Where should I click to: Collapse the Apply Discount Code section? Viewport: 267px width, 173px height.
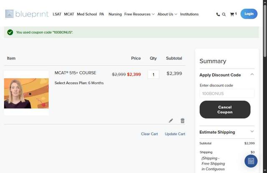(x=227, y=75)
